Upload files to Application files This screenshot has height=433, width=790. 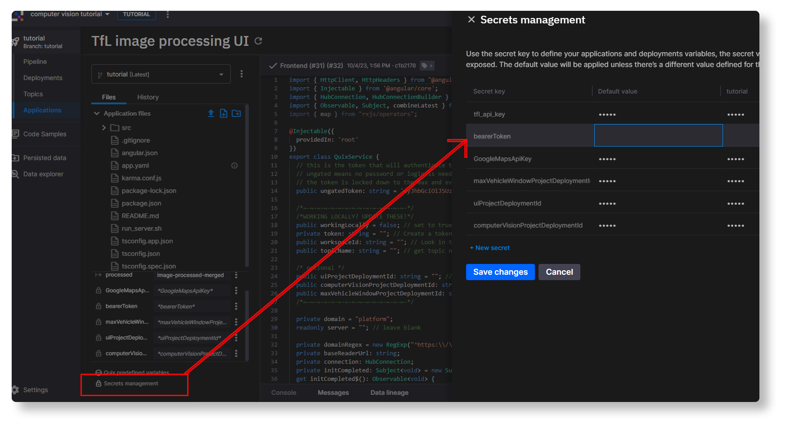(x=211, y=113)
